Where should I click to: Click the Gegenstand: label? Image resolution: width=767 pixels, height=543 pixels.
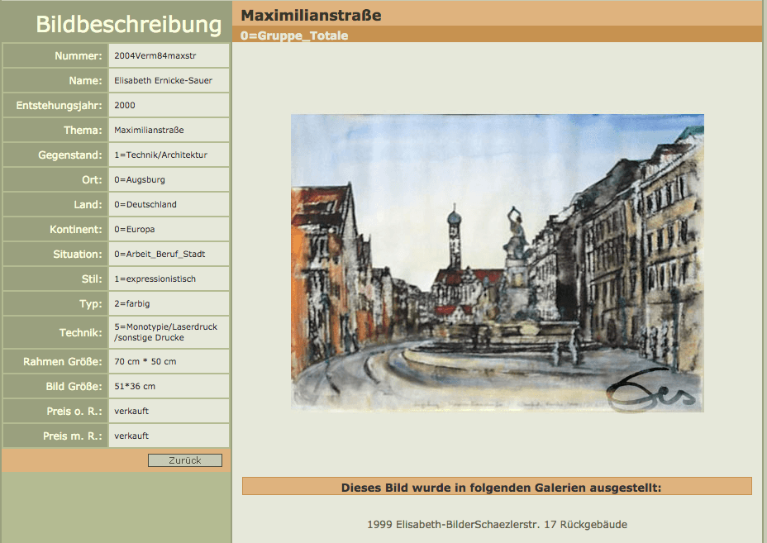pyautogui.click(x=70, y=155)
